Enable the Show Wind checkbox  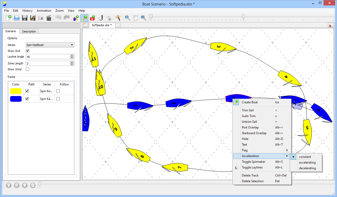[x=28, y=69]
